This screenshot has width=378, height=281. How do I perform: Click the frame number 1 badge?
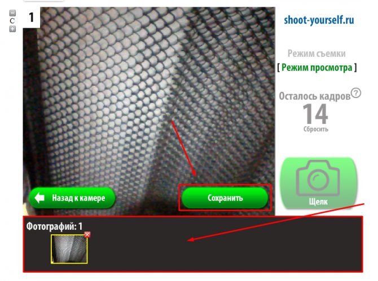[x=32, y=17]
